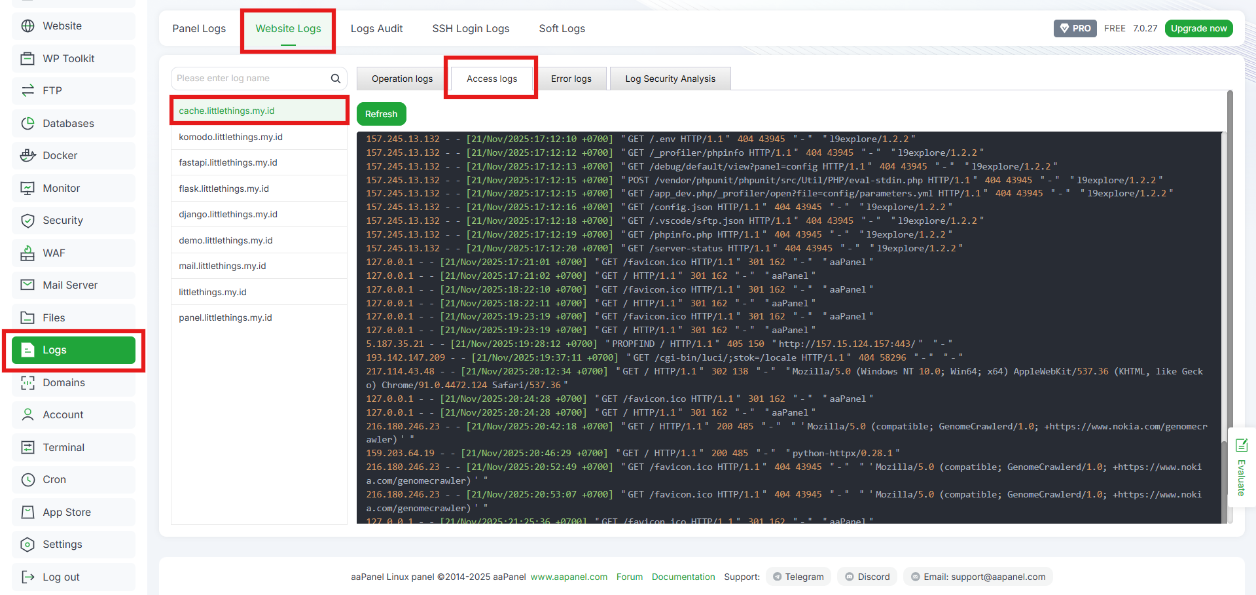
Task: Open the Forum footer link
Action: click(630, 577)
